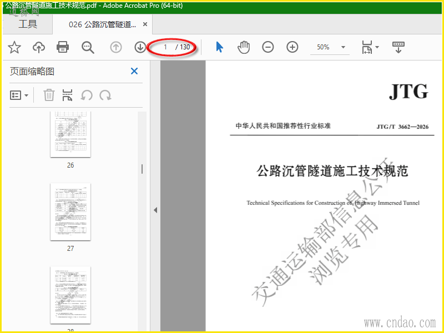The height and width of the screenshot is (333, 444).
Task: Collapse the navigation pane with the left triangle
Action: point(155,210)
